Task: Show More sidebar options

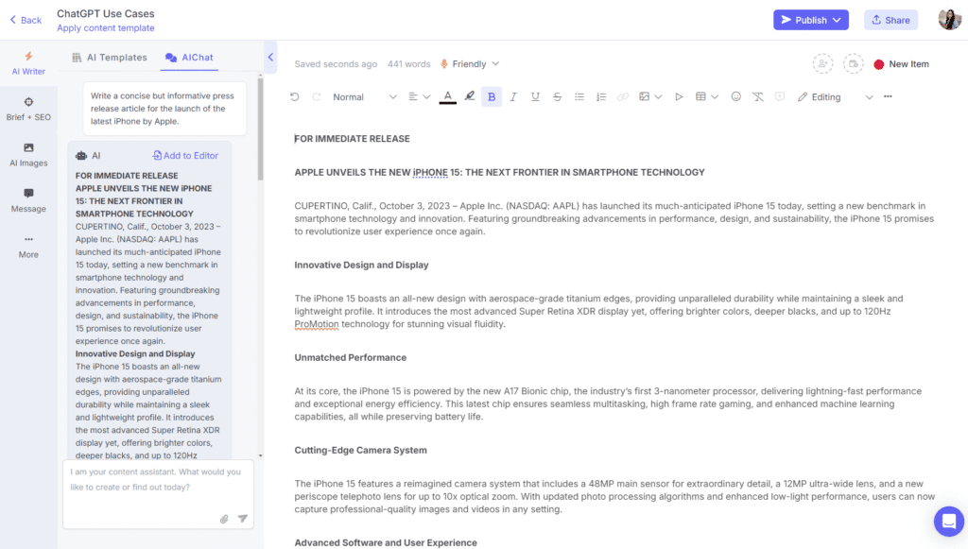Action: 28,246
